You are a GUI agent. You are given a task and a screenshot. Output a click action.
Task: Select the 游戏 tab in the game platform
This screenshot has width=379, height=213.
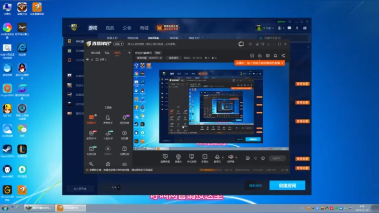(93, 28)
